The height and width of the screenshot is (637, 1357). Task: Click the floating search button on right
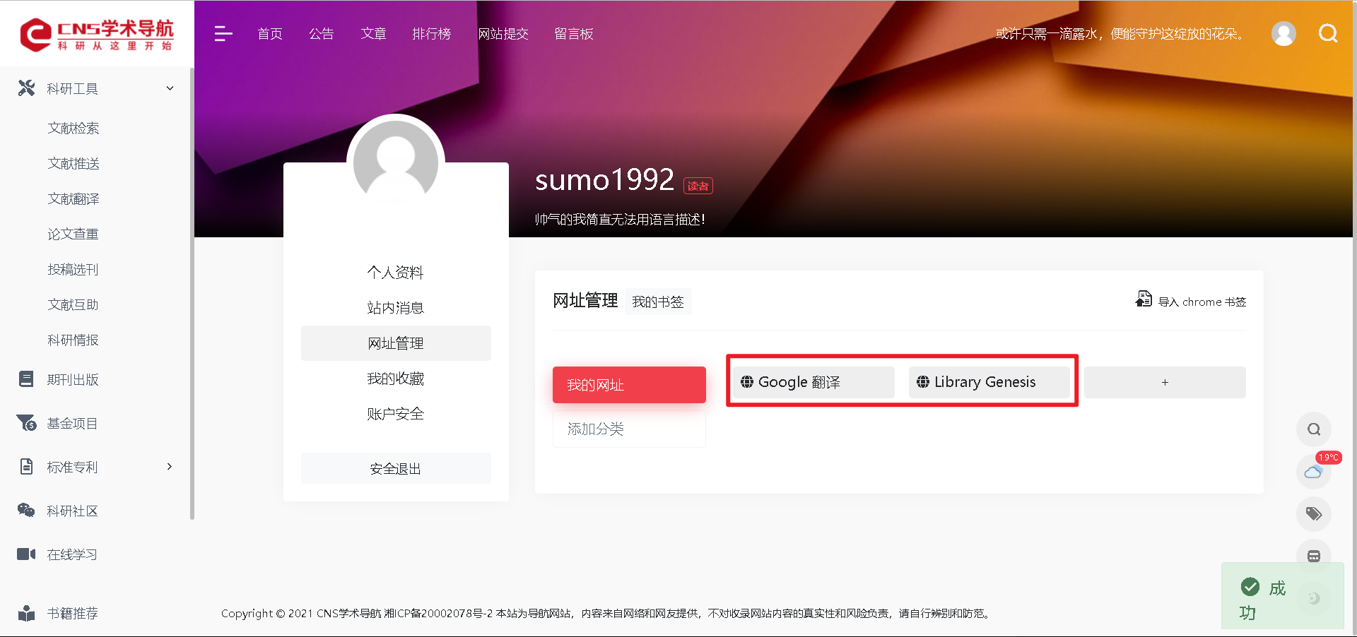coord(1313,429)
